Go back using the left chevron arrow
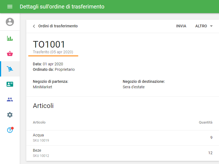 pyautogui.click(x=33, y=26)
